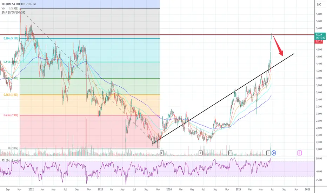327x193 pixels.
Task: Click the 2026 label on time axis
Action: (x=307, y=189)
